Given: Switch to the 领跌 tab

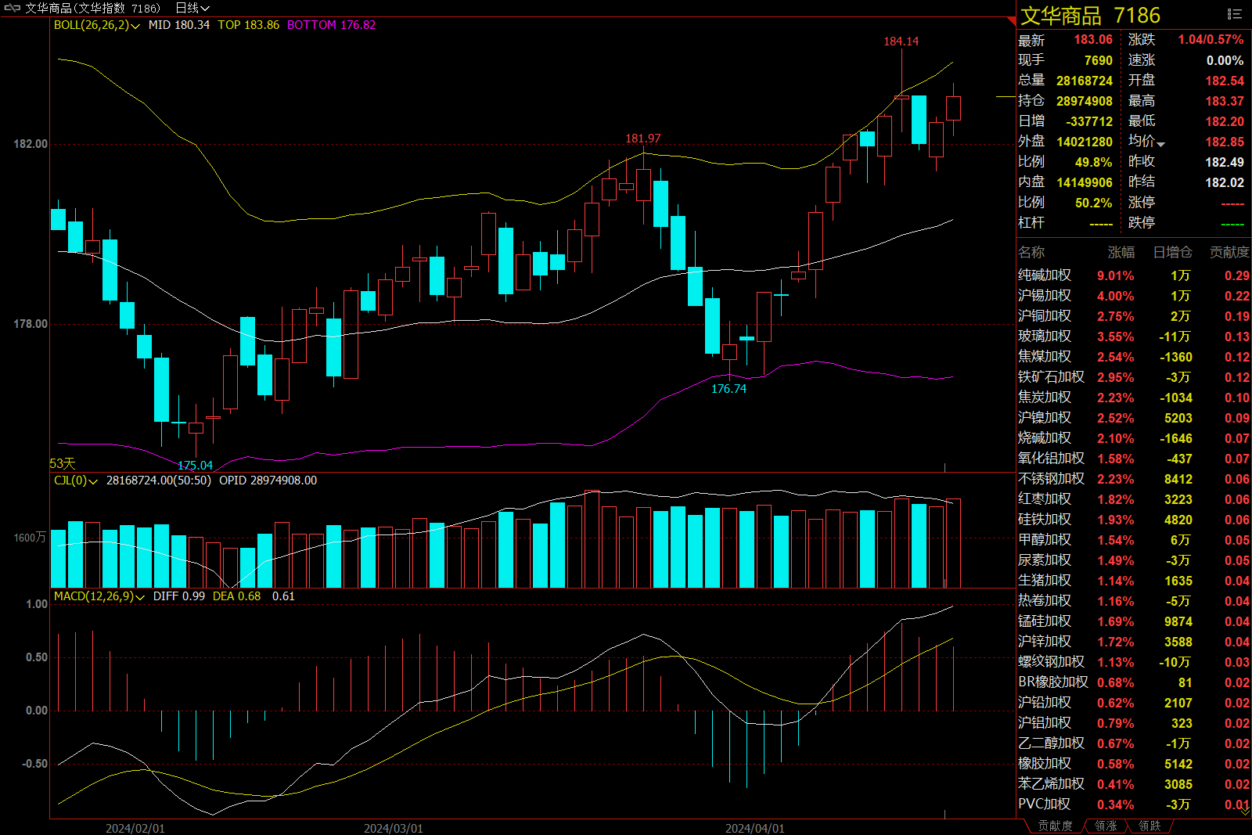Looking at the screenshot, I should (1149, 826).
